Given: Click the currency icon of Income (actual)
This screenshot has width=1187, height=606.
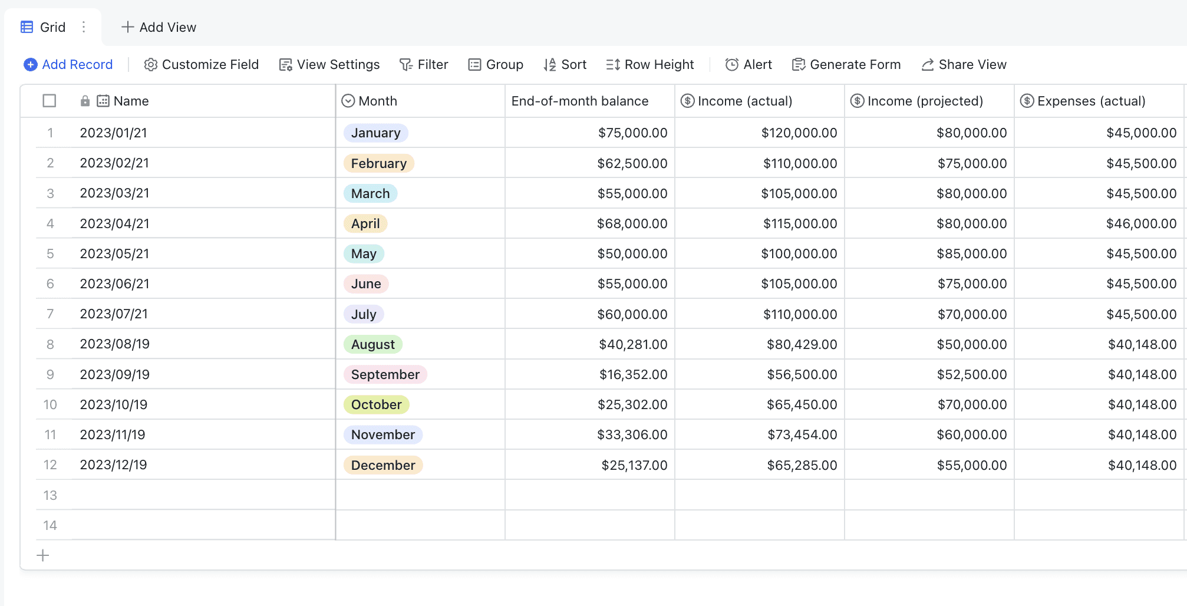Looking at the screenshot, I should [x=687, y=101].
